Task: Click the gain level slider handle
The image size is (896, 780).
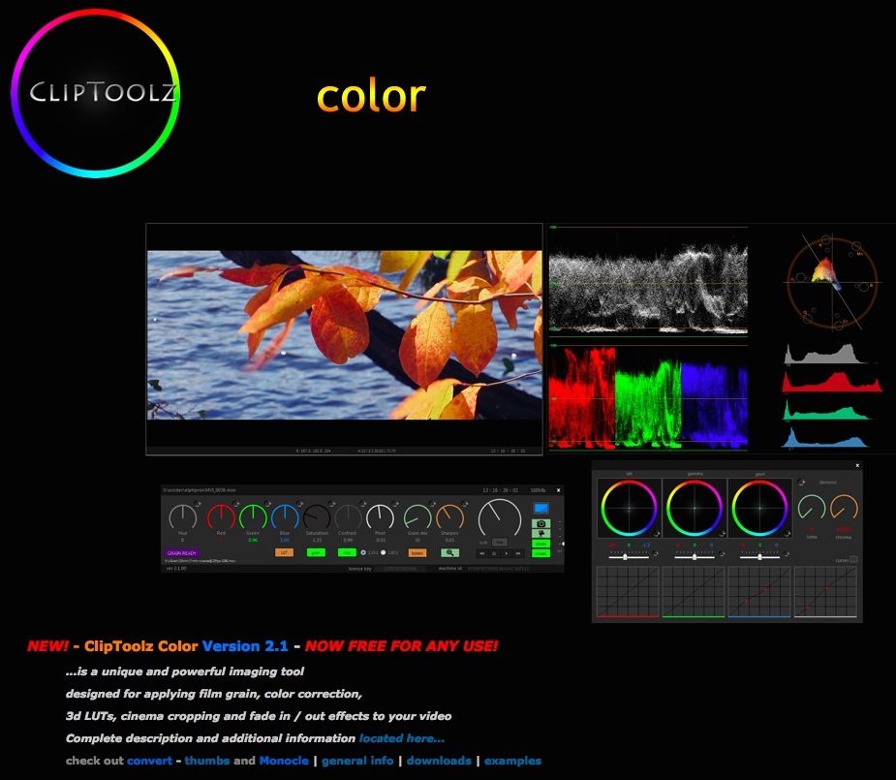Action: pos(759,556)
